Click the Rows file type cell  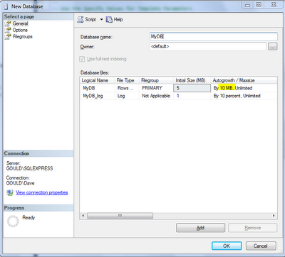[127, 88]
